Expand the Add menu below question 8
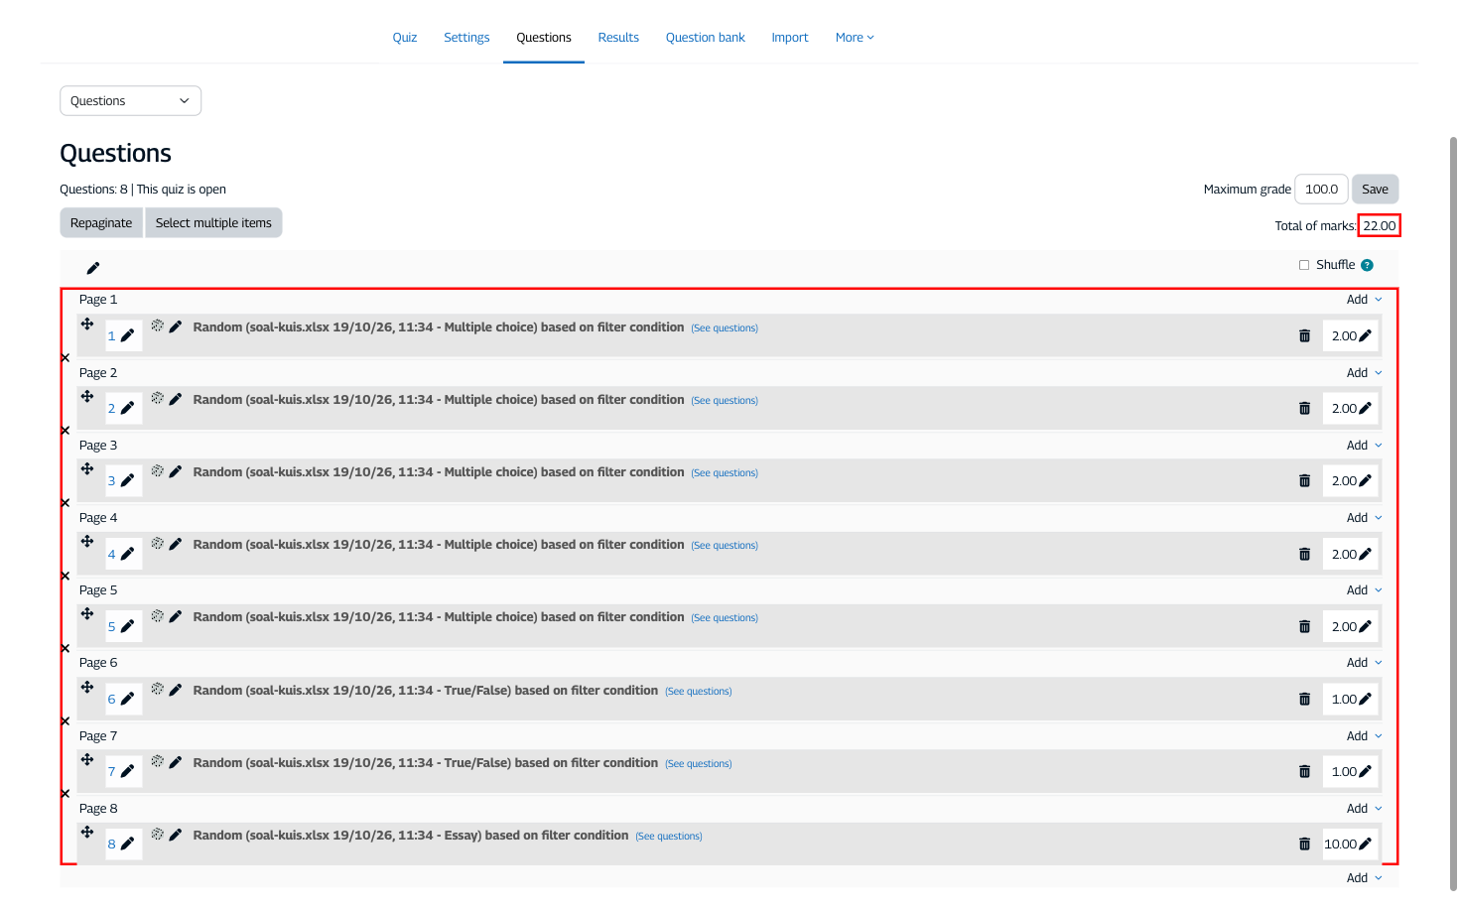The height and width of the screenshot is (910, 1459). point(1364,878)
